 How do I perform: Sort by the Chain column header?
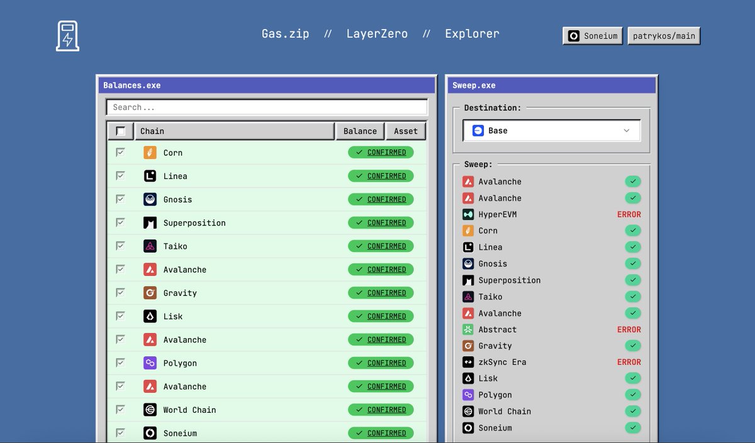pos(234,131)
